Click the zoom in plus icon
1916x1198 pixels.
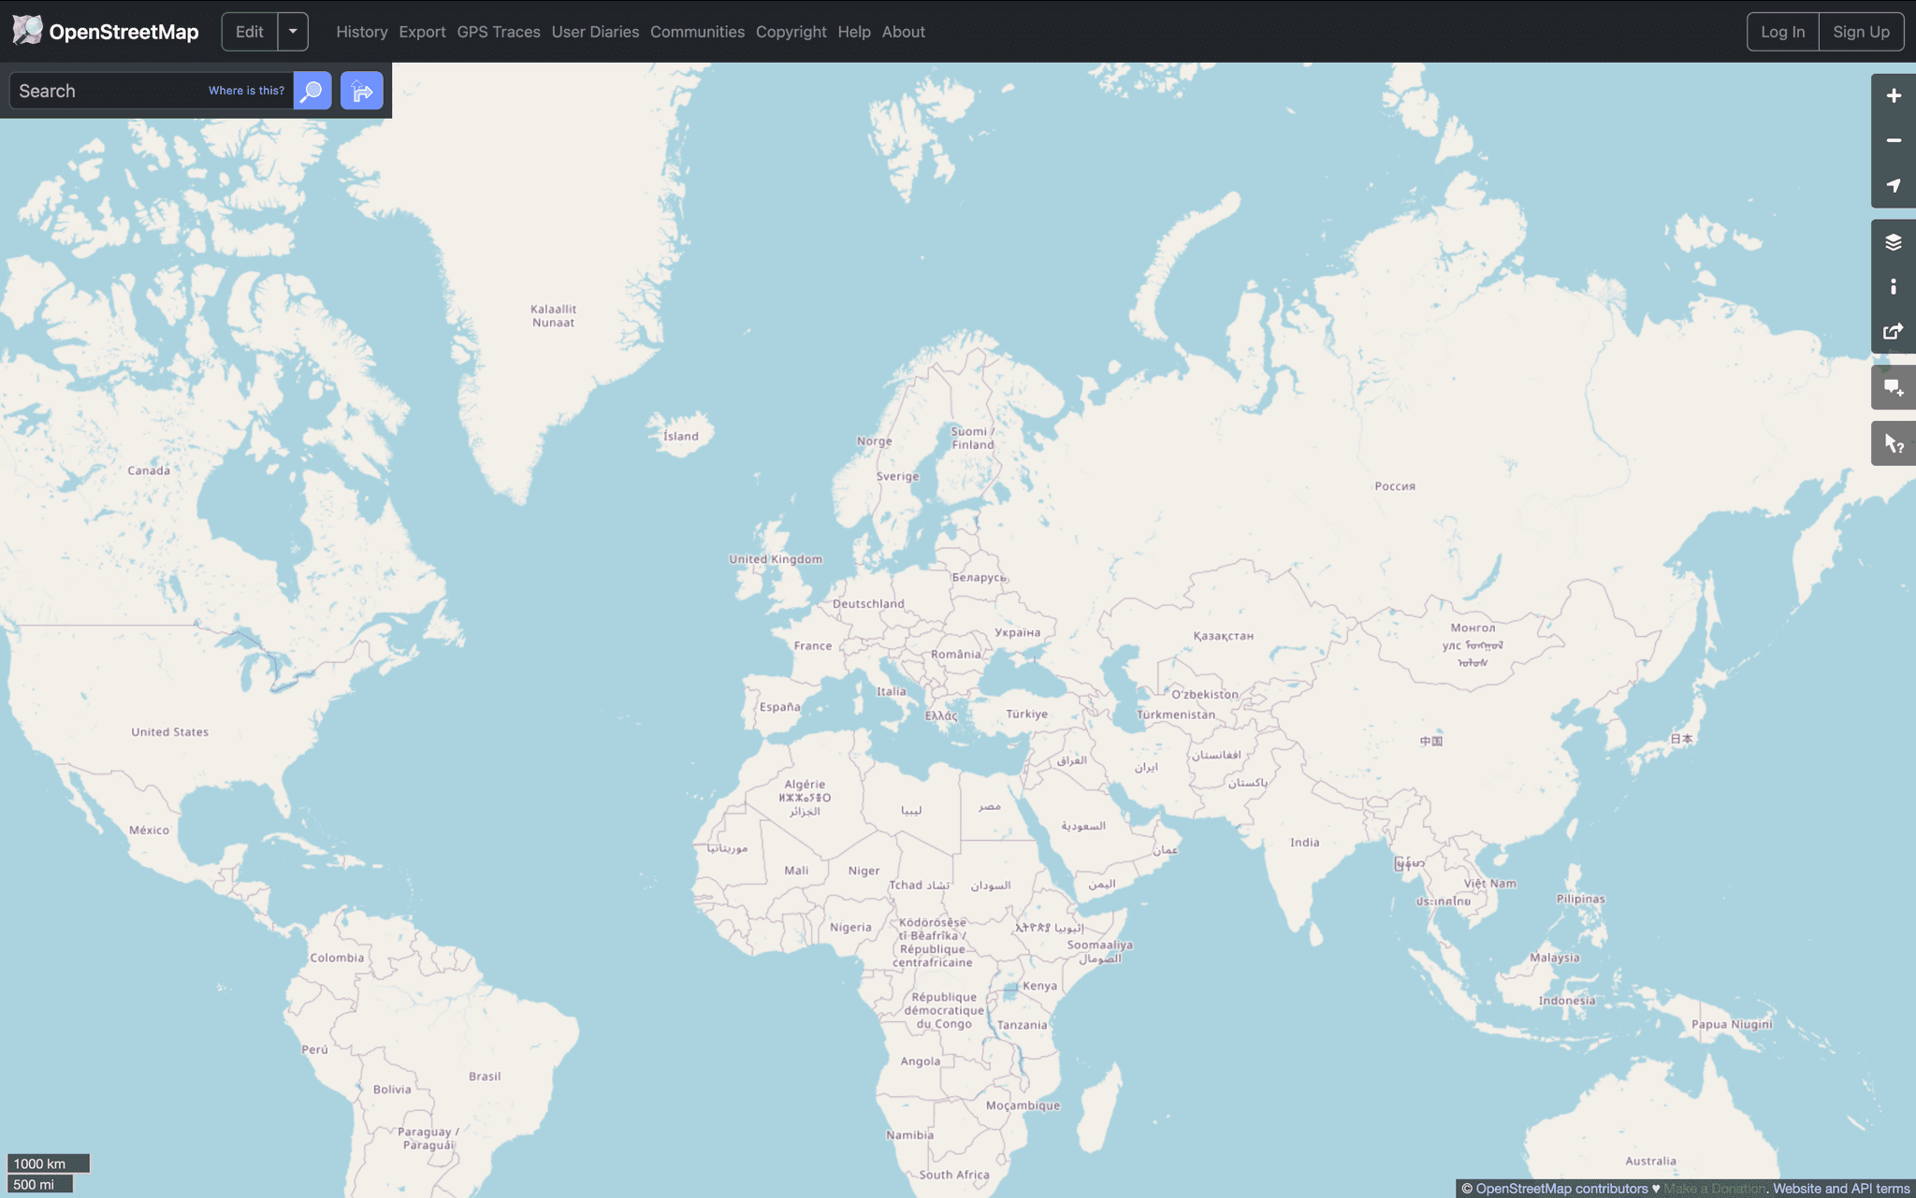pyautogui.click(x=1894, y=94)
